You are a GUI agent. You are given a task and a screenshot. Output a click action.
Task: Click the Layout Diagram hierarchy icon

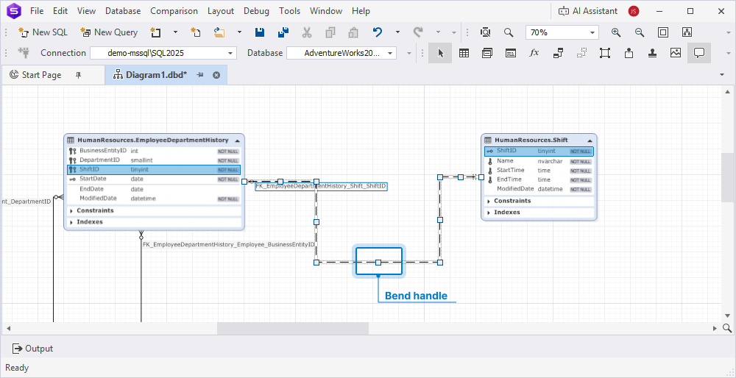[x=687, y=32]
